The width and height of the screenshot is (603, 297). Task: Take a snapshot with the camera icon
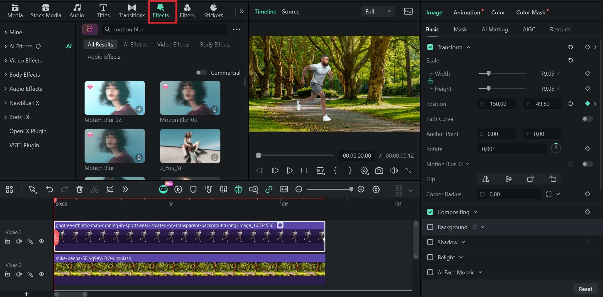coord(379,170)
